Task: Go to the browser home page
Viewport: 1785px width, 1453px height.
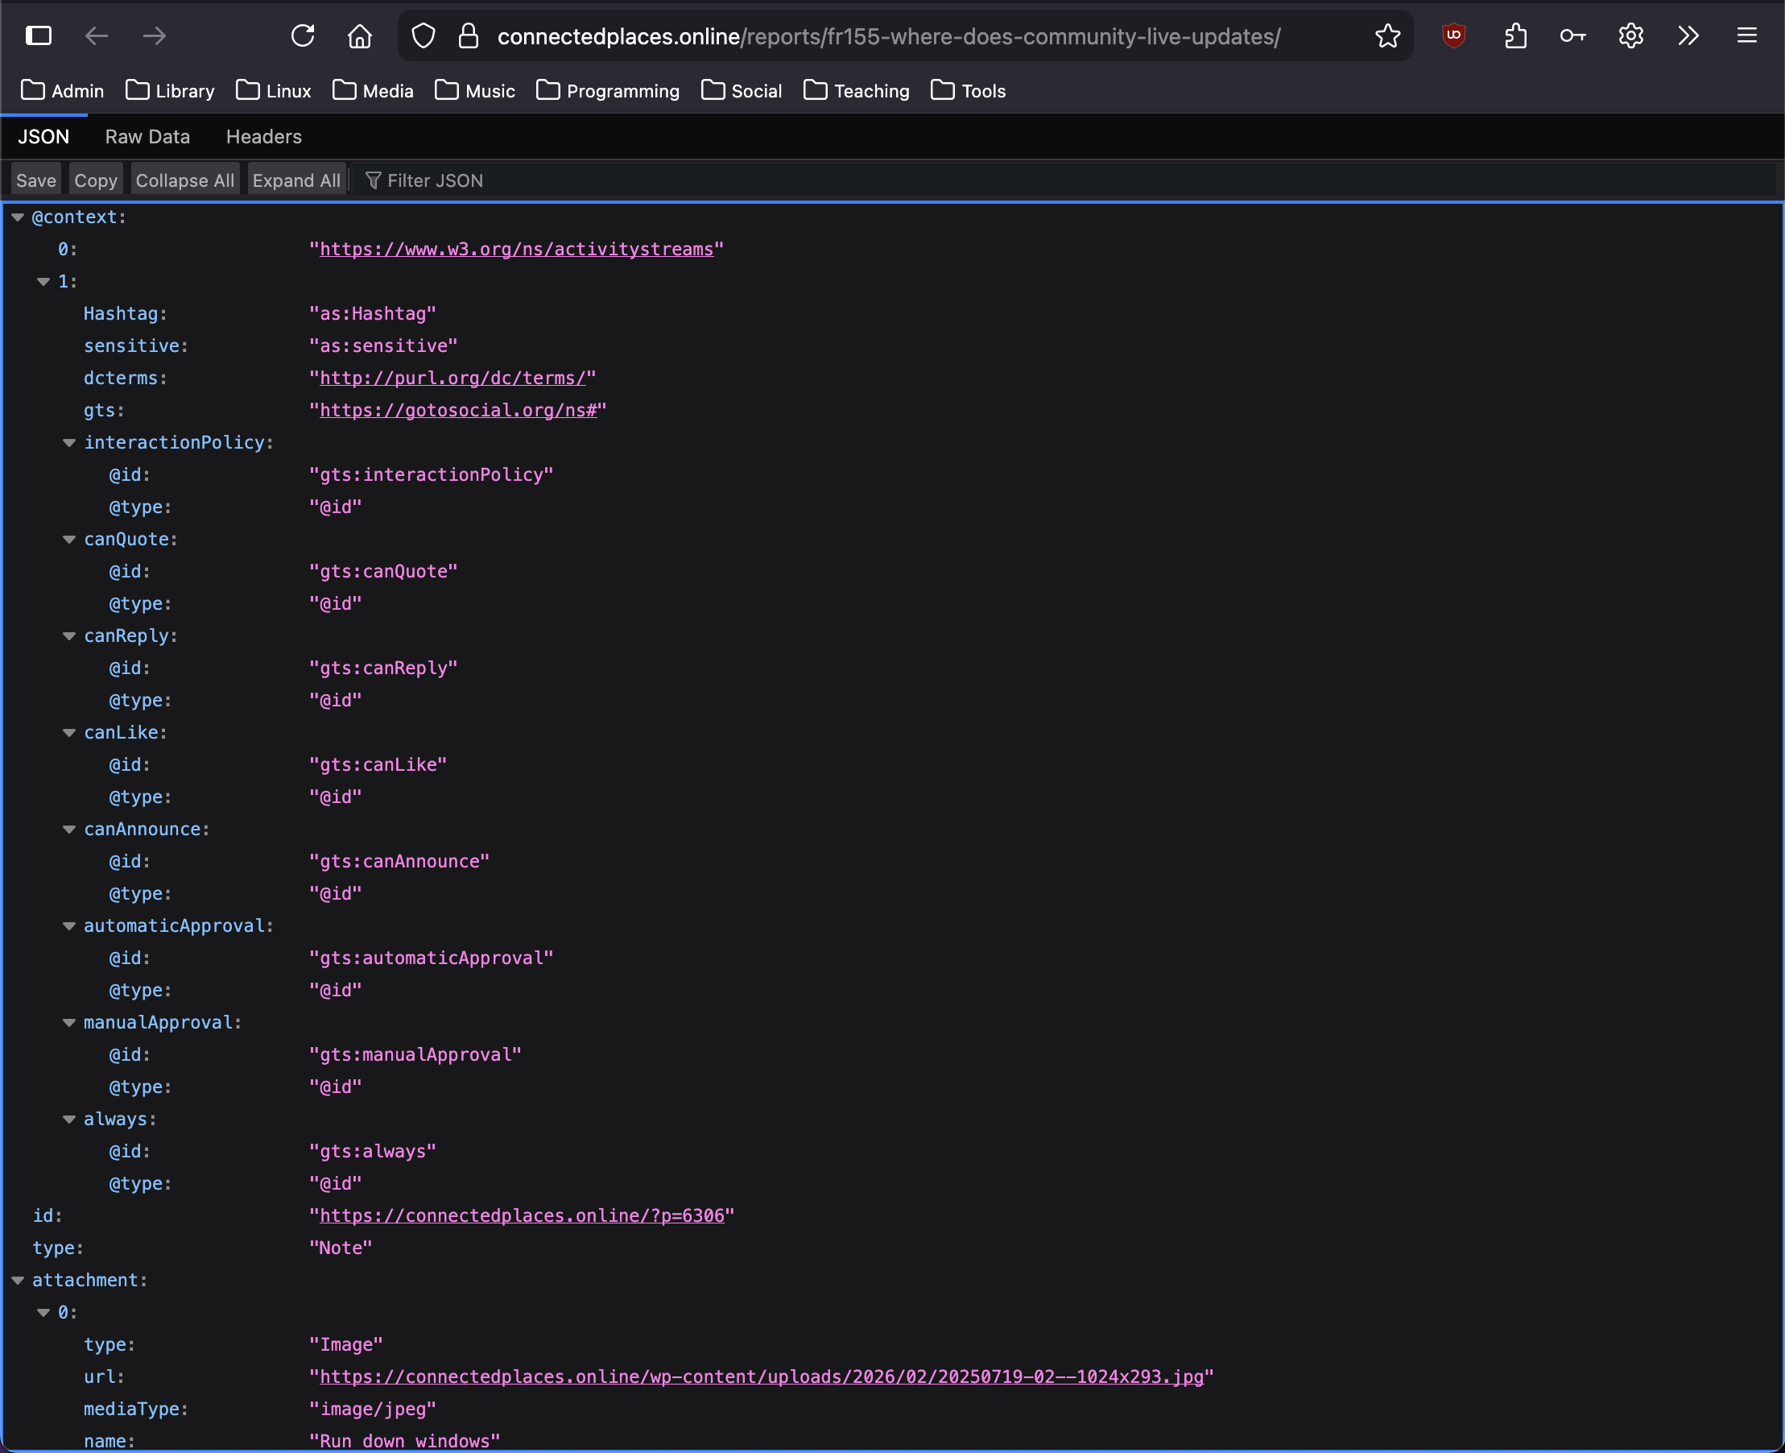Action: 360,36
